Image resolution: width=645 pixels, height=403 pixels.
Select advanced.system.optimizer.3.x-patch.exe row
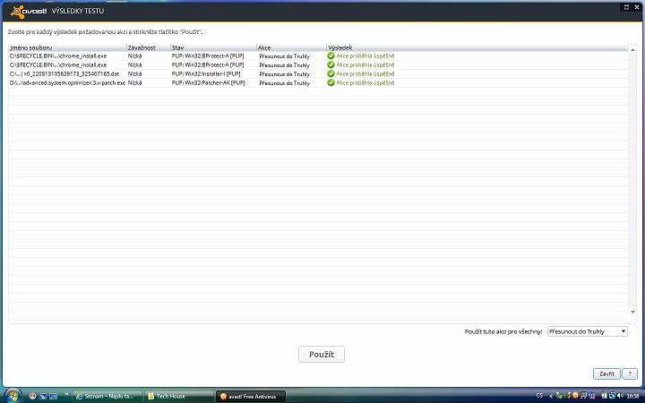pos(67,82)
